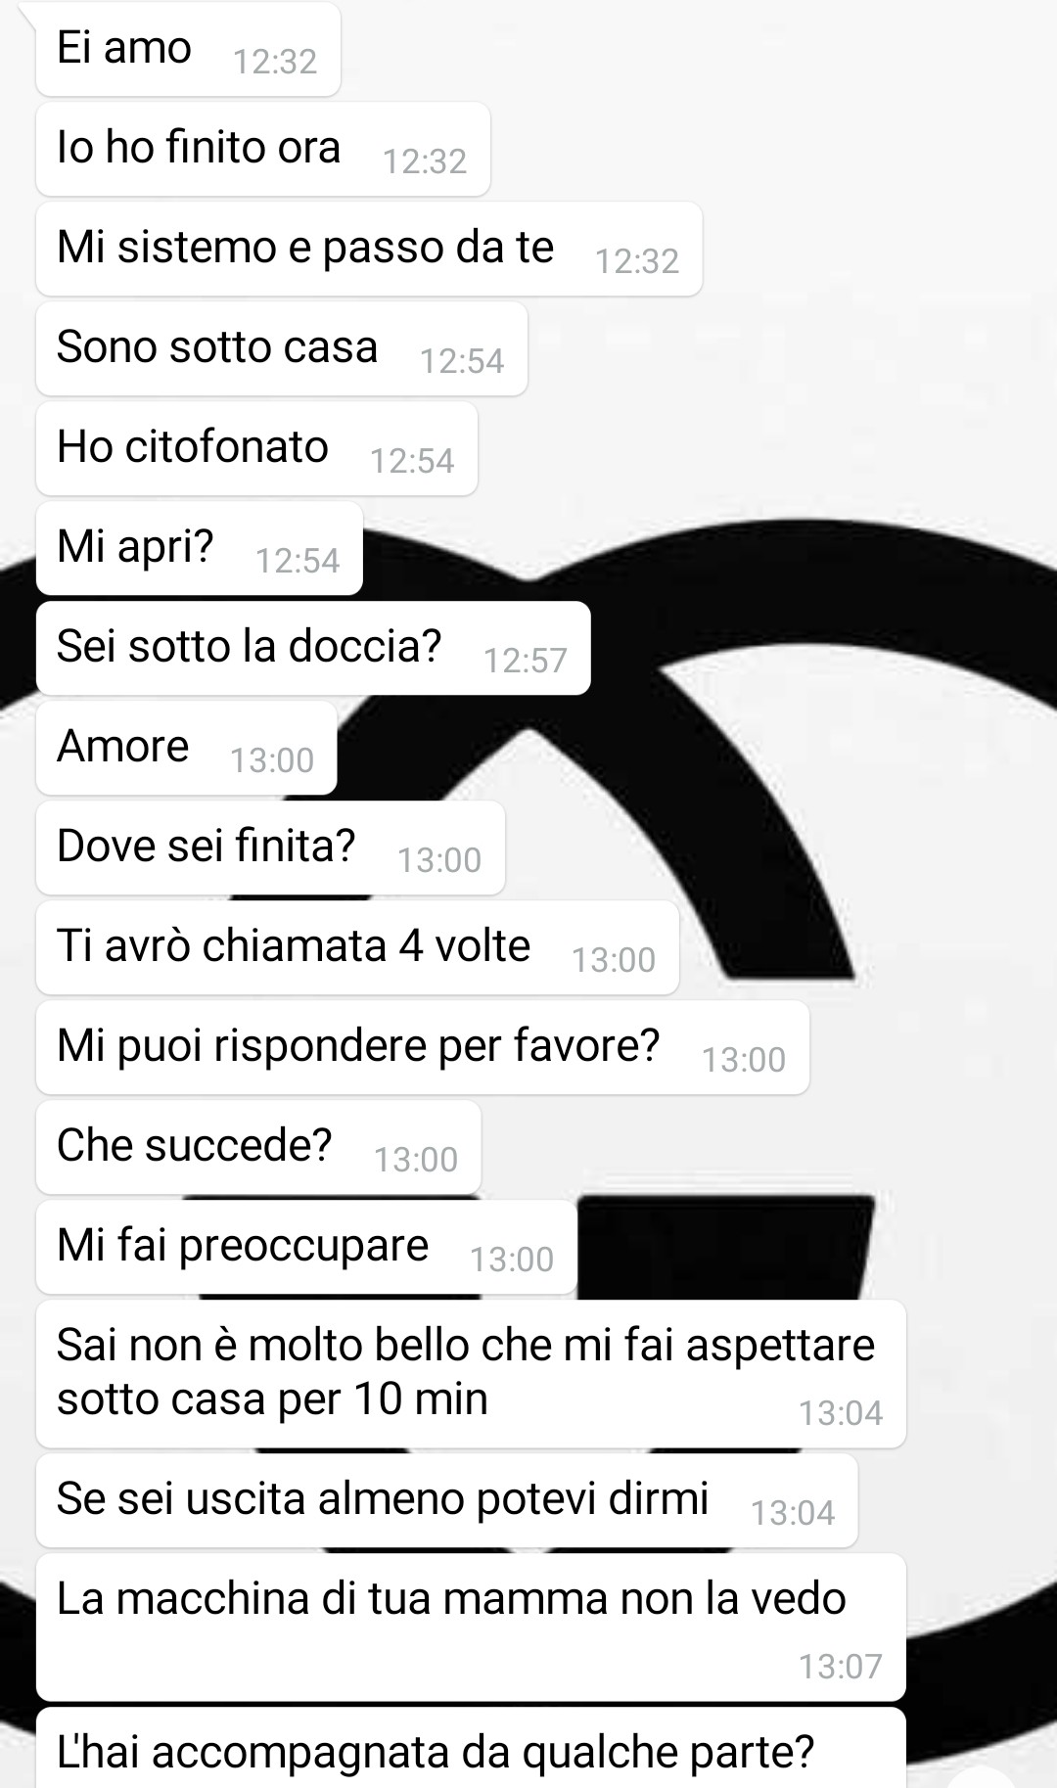Select the 'Sono sotto casa' message
This screenshot has height=1788, width=1057.
pyautogui.click(x=282, y=348)
